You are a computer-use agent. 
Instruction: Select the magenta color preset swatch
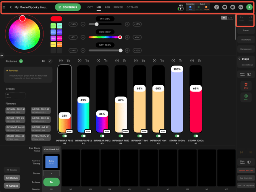click(60, 38)
